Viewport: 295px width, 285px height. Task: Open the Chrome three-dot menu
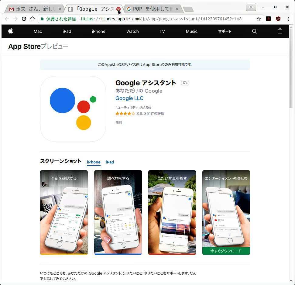point(288,19)
